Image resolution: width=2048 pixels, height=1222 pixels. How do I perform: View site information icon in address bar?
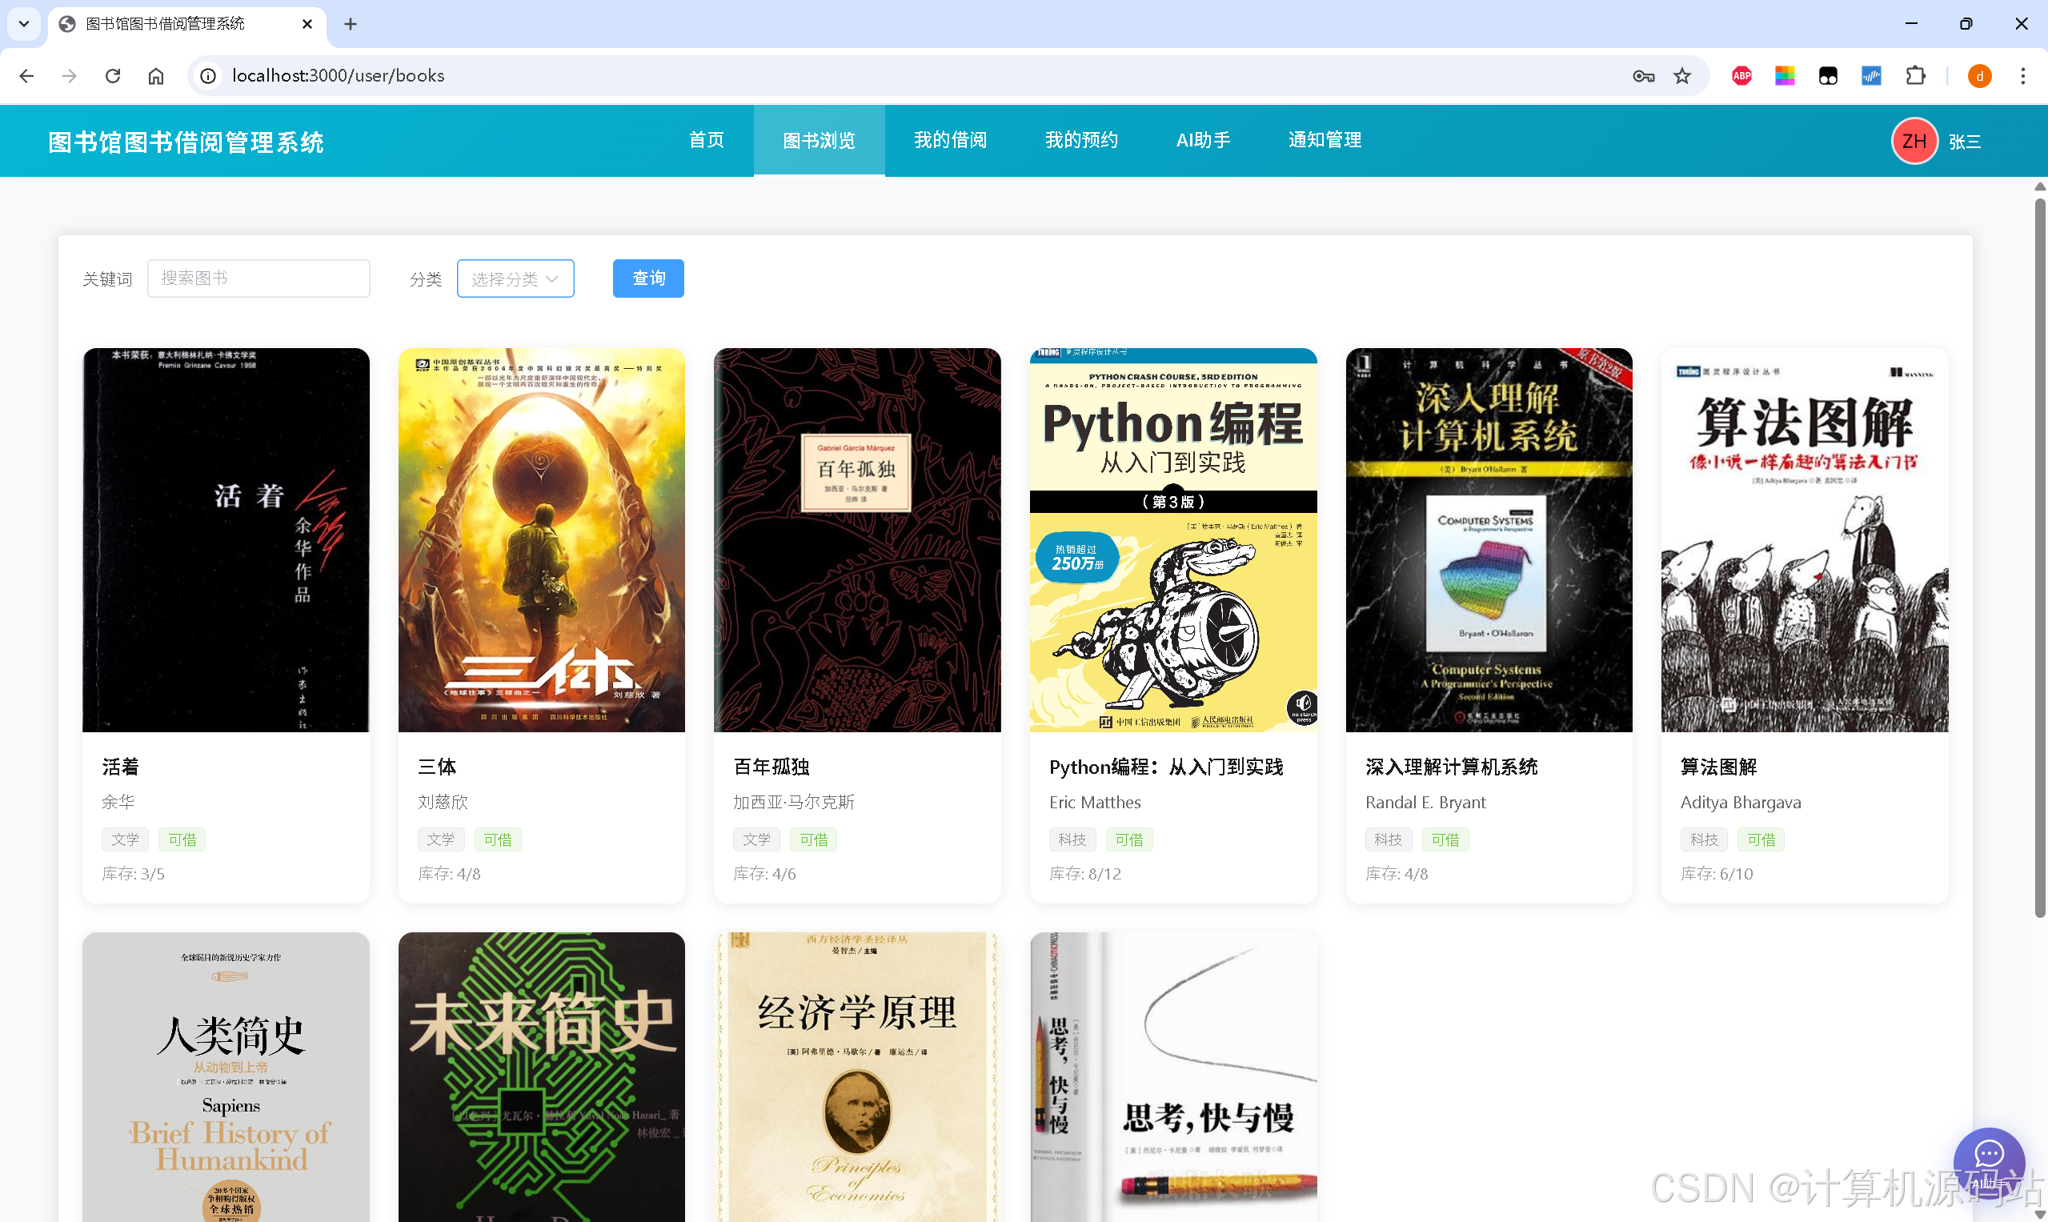[x=208, y=76]
